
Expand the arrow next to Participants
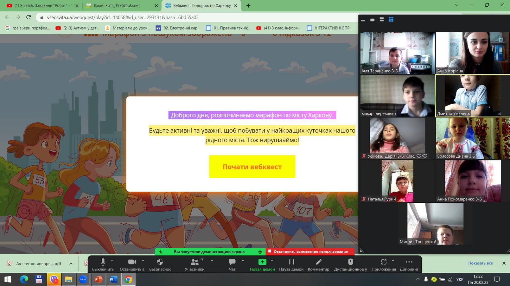[x=212, y=261]
